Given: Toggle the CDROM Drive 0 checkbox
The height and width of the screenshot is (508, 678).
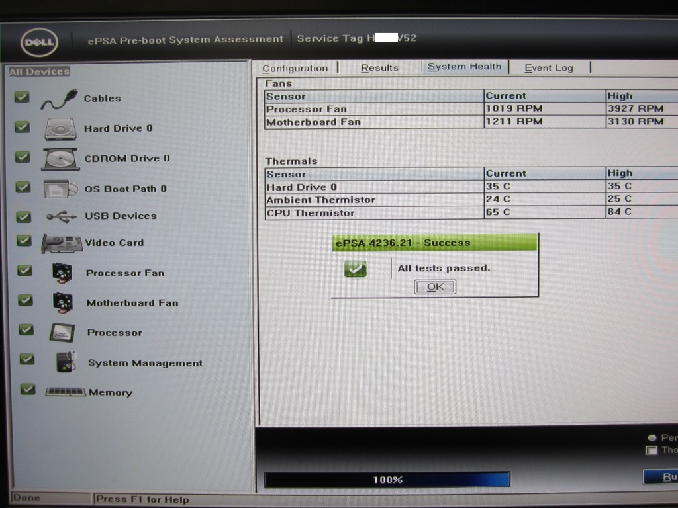Looking at the screenshot, I should pyautogui.click(x=23, y=157).
